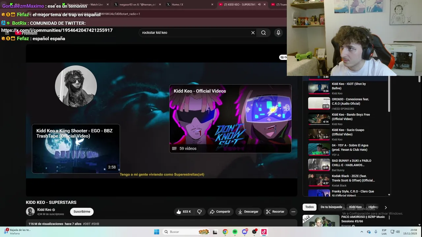Start voice search with the microphone
422x237 pixels.
[x=278, y=33]
